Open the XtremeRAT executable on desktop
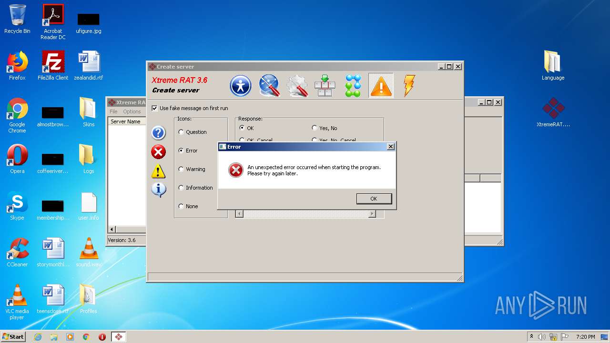610x343 pixels. pos(553,112)
